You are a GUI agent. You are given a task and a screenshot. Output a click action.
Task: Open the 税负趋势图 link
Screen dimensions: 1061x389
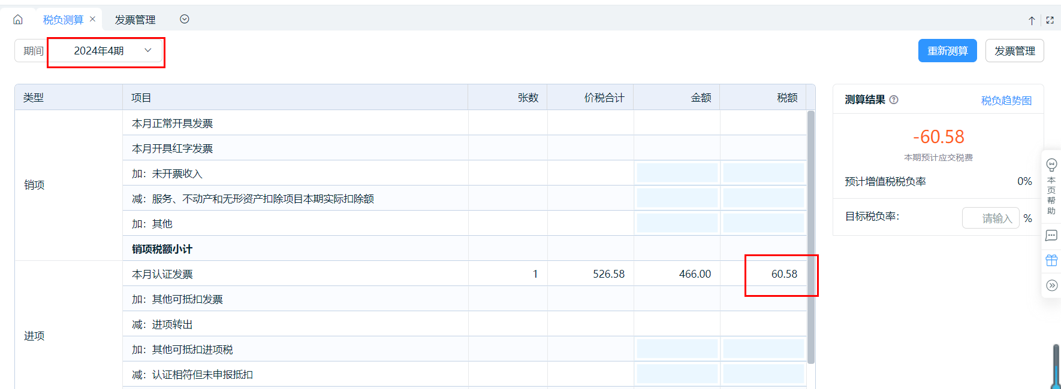pos(1006,101)
